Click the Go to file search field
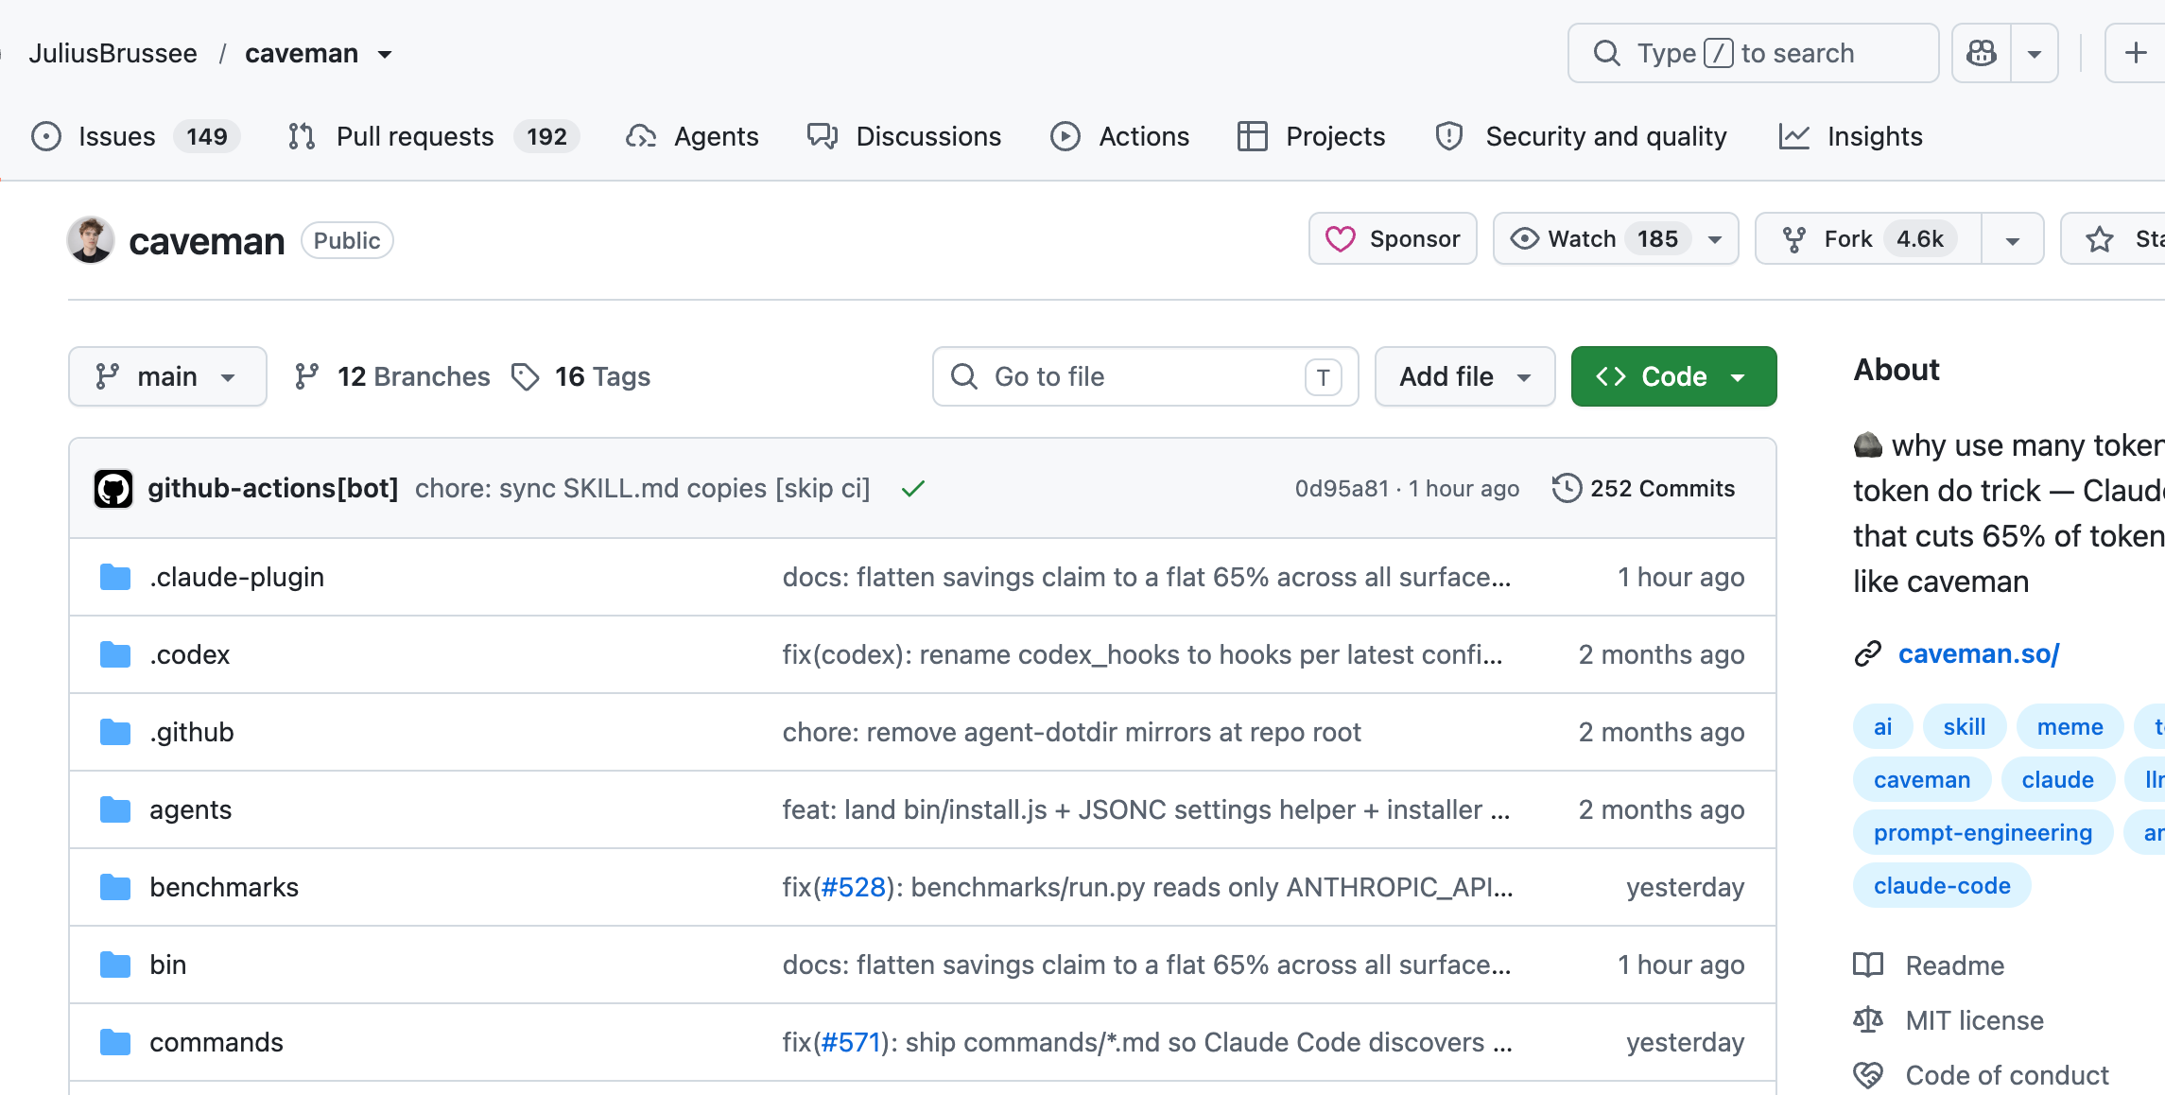Screen dimensions: 2165x1095 1145,376
